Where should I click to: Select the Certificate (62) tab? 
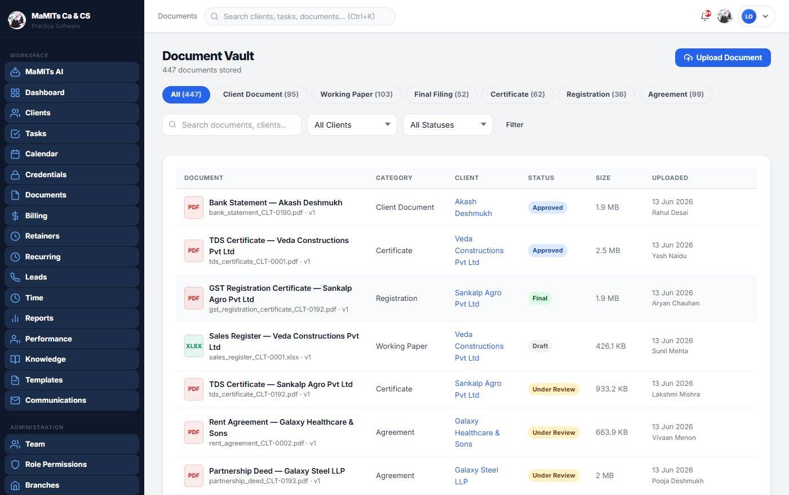pyautogui.click(x=518, y=94)
